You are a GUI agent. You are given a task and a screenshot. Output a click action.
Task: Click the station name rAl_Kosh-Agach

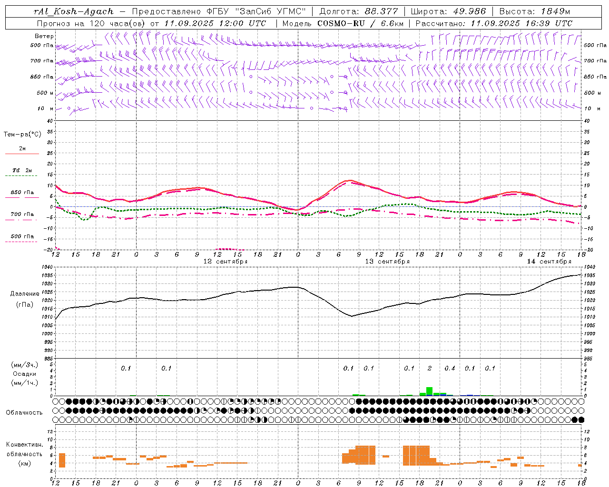[x=74, y=11]
